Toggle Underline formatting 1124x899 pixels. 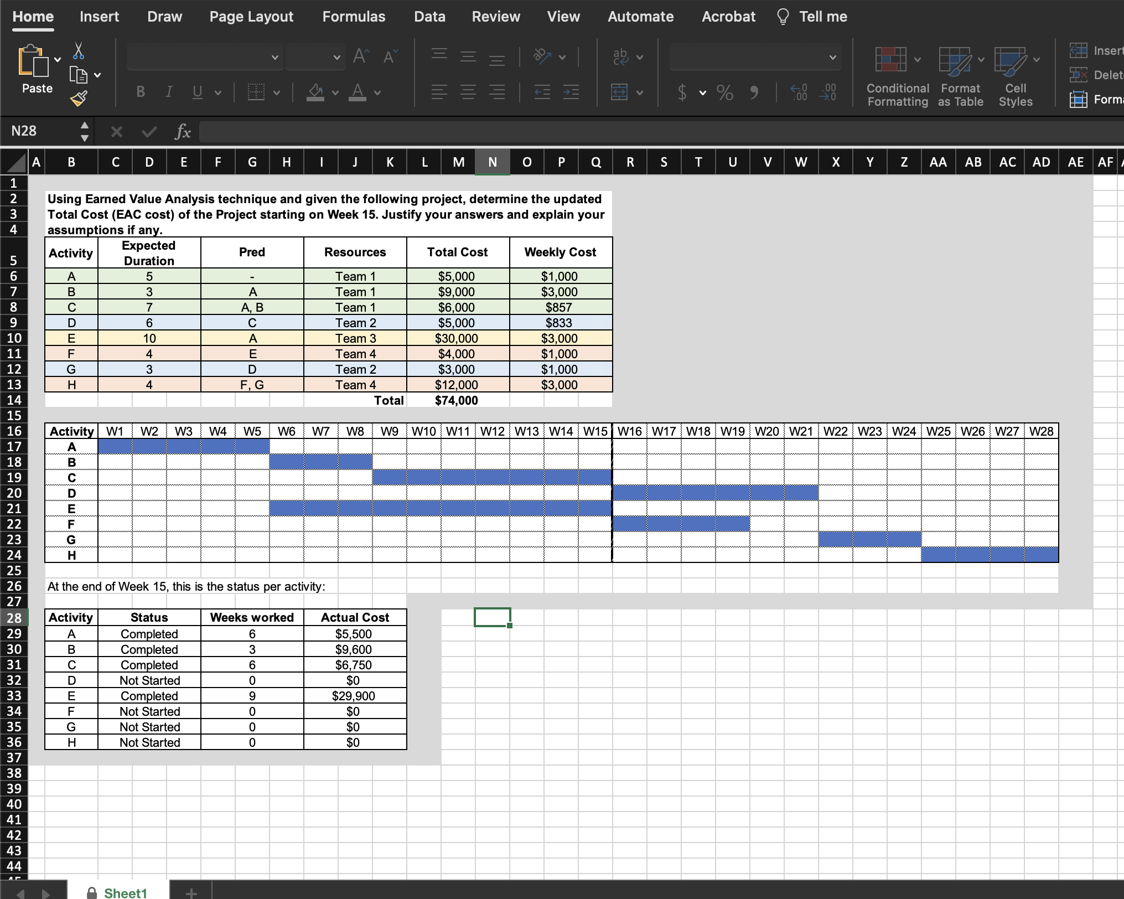click(x=198, y=92)
